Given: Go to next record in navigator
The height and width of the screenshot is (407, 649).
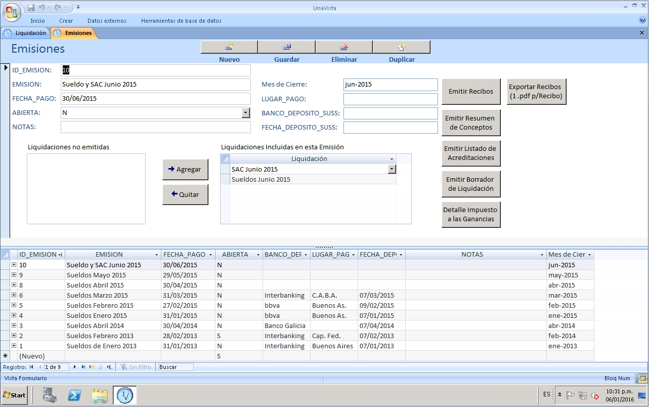Looking at the screenshot, I should [x=75, y=367].
